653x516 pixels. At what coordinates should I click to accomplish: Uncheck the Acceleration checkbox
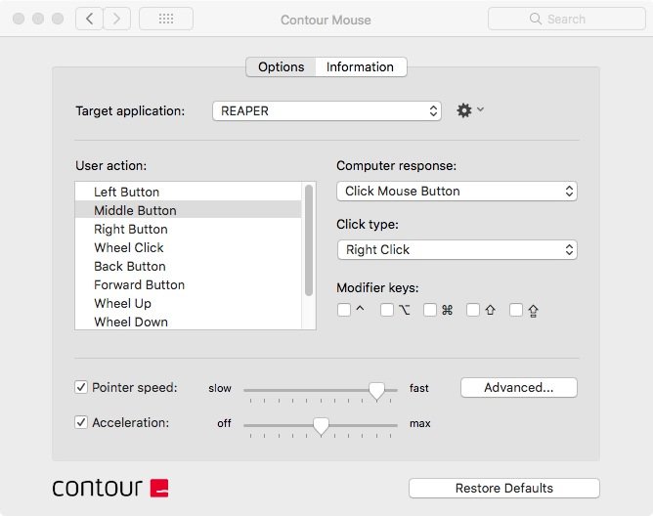(x=81, y=422)
